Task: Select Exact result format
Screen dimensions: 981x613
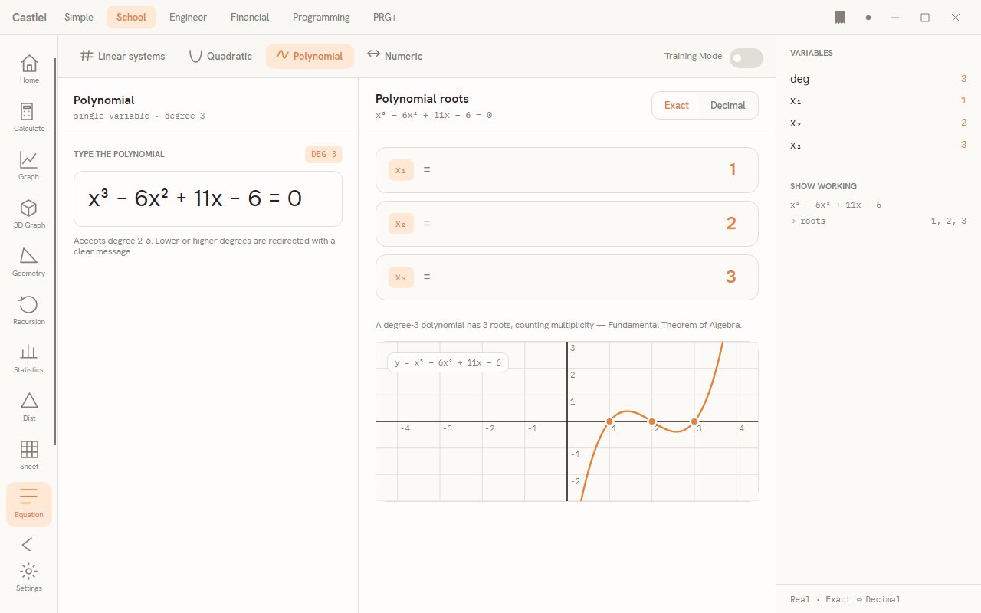Action: [x=676, y=106]
